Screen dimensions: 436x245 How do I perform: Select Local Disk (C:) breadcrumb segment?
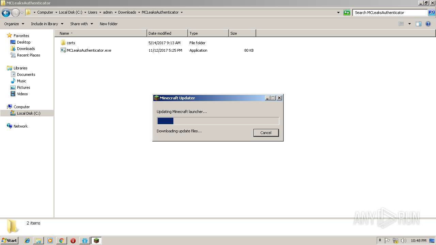coord(71,12)
